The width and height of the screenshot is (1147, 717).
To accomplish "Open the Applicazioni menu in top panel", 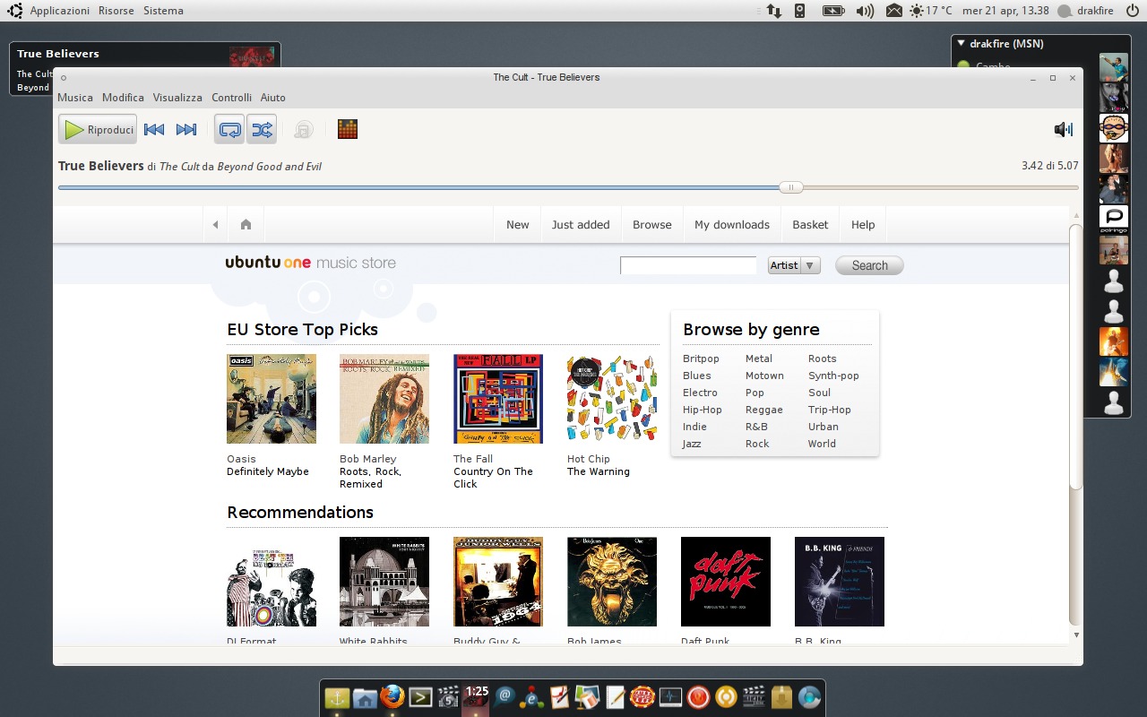I will (60, 11).
